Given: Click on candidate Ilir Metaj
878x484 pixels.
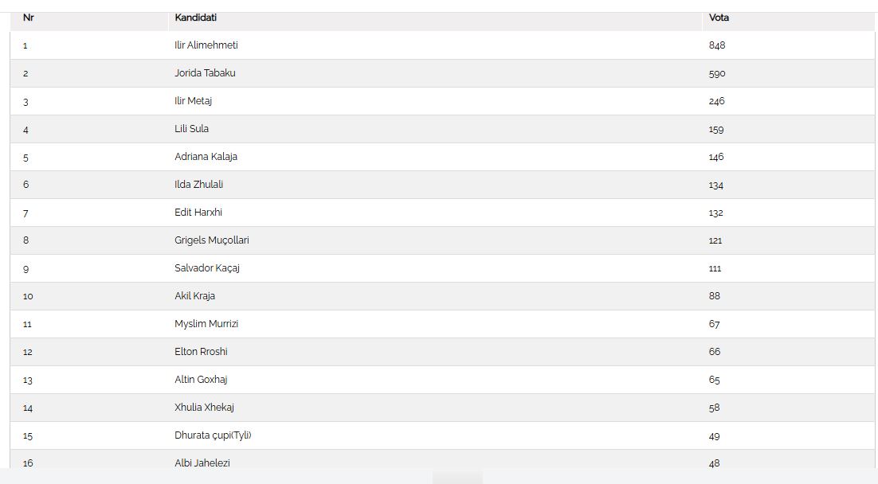Looking at the screenshot, I should click(x=193, y=101).
